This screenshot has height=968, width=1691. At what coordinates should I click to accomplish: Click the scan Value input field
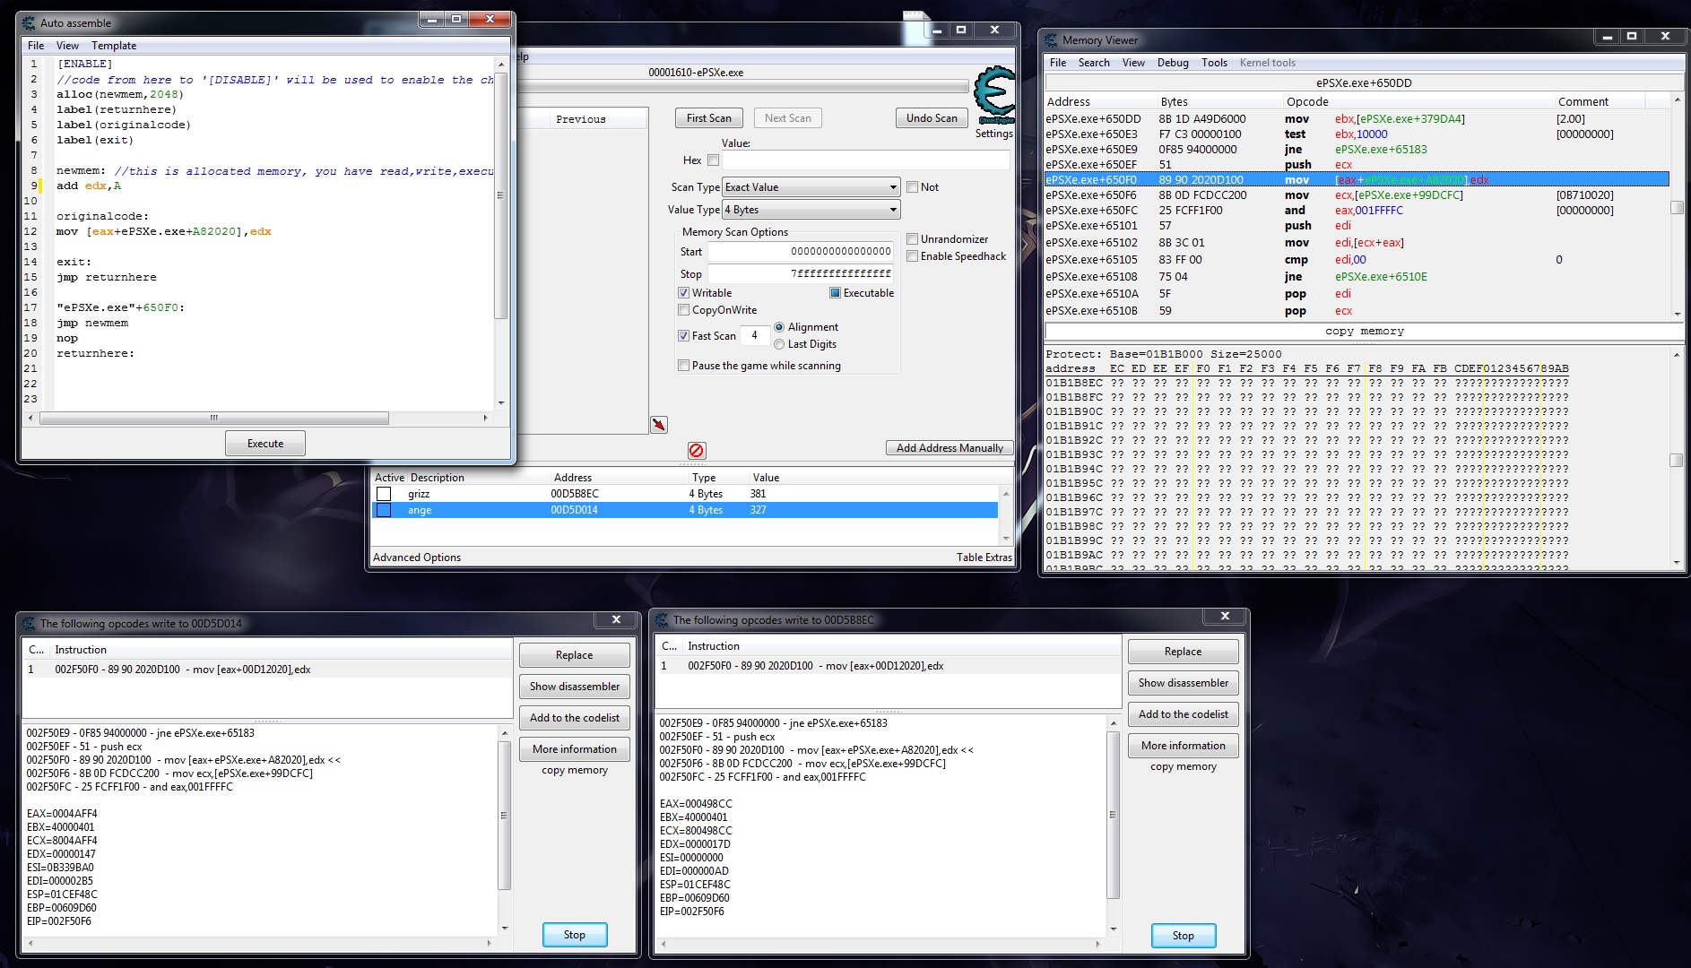coord(866,160)
